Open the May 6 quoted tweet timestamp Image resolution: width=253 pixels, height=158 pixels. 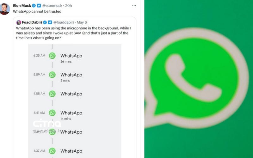click(82, 22)
